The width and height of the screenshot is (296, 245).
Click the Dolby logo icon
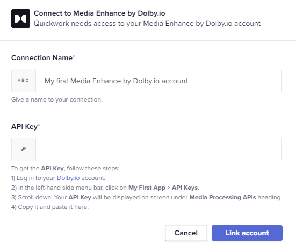click(x=20, y=18)
